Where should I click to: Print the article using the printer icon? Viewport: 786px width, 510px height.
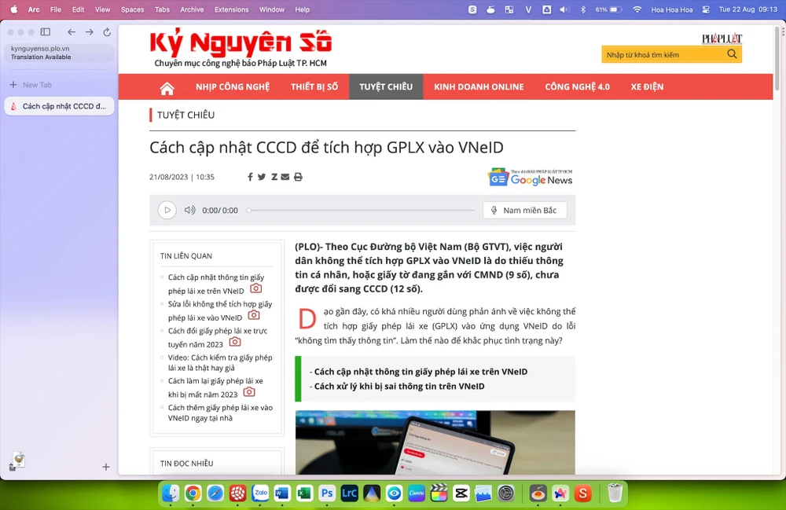point(298,178)
